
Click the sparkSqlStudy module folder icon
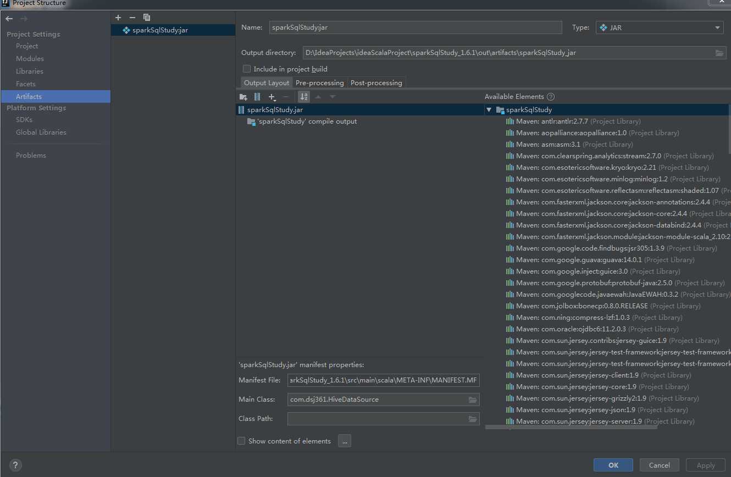pyautogui.click(x=500, y=110)
